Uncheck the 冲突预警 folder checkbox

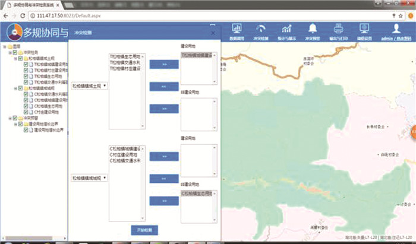click(x=15, y=118)
